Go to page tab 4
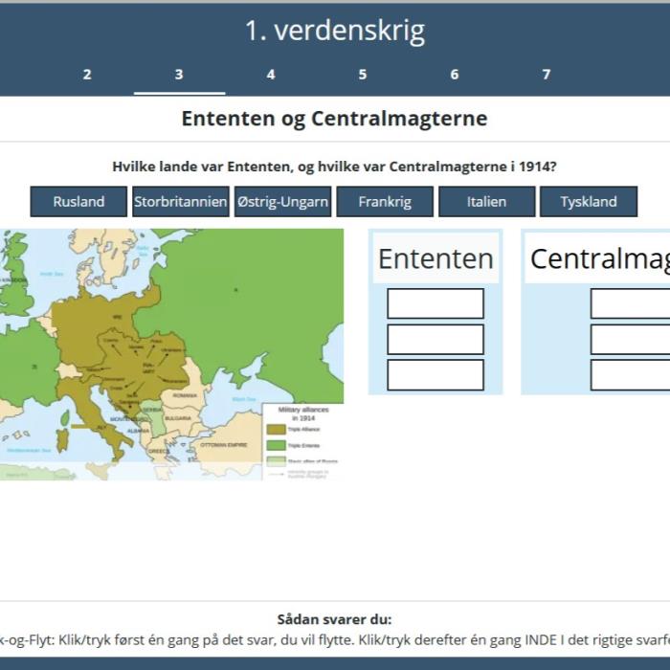670x670 pixels. 271,75
